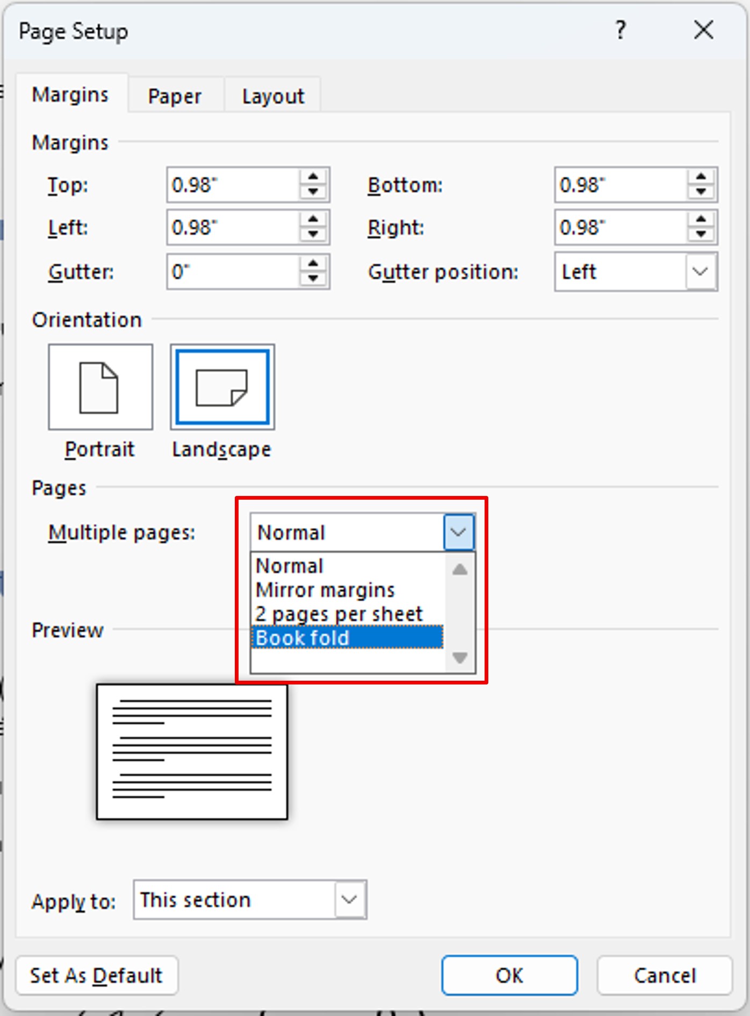Increase the Bottom margin value
750x1016 pixels.
coord(701,177)
